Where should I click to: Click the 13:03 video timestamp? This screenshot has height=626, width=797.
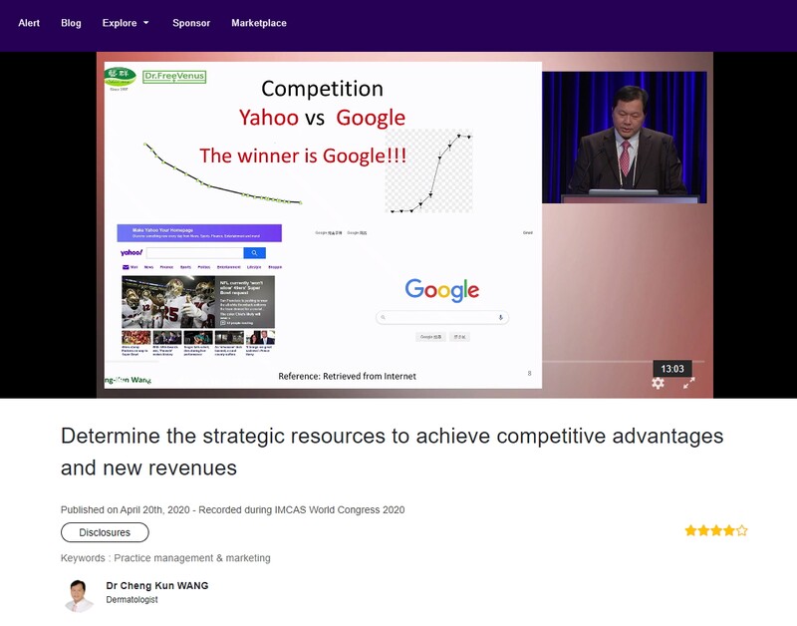(671, 369)
